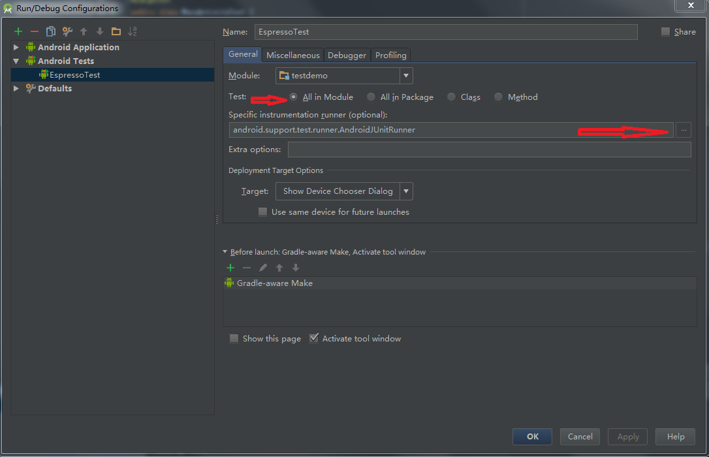Move the Before launch task up
The height and width of the screenshot is (457, 709).
[x=279, y=268]
